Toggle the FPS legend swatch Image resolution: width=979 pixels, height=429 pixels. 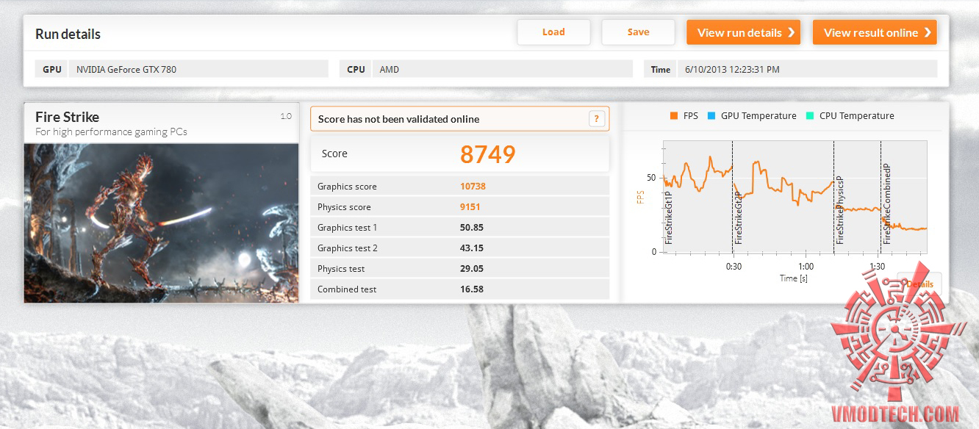point(673,116)
